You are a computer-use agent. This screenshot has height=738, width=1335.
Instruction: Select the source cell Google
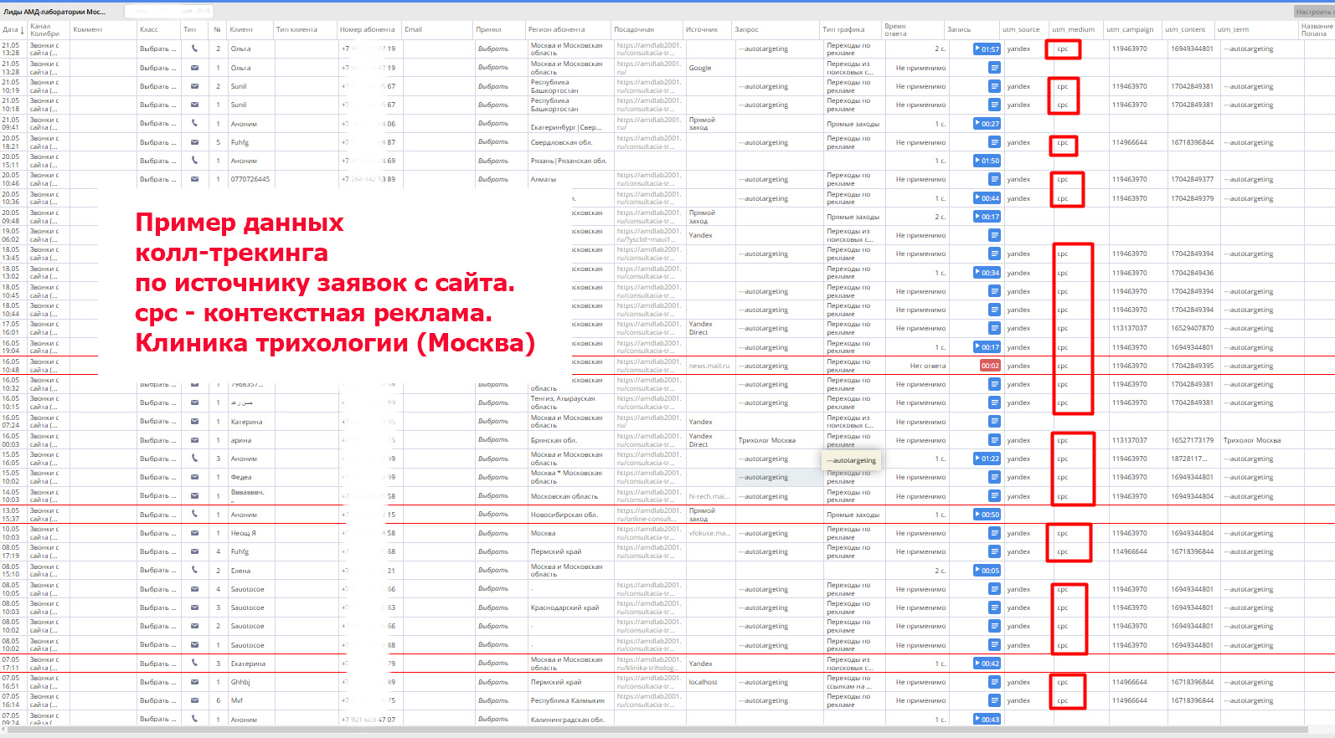point(700,68)
